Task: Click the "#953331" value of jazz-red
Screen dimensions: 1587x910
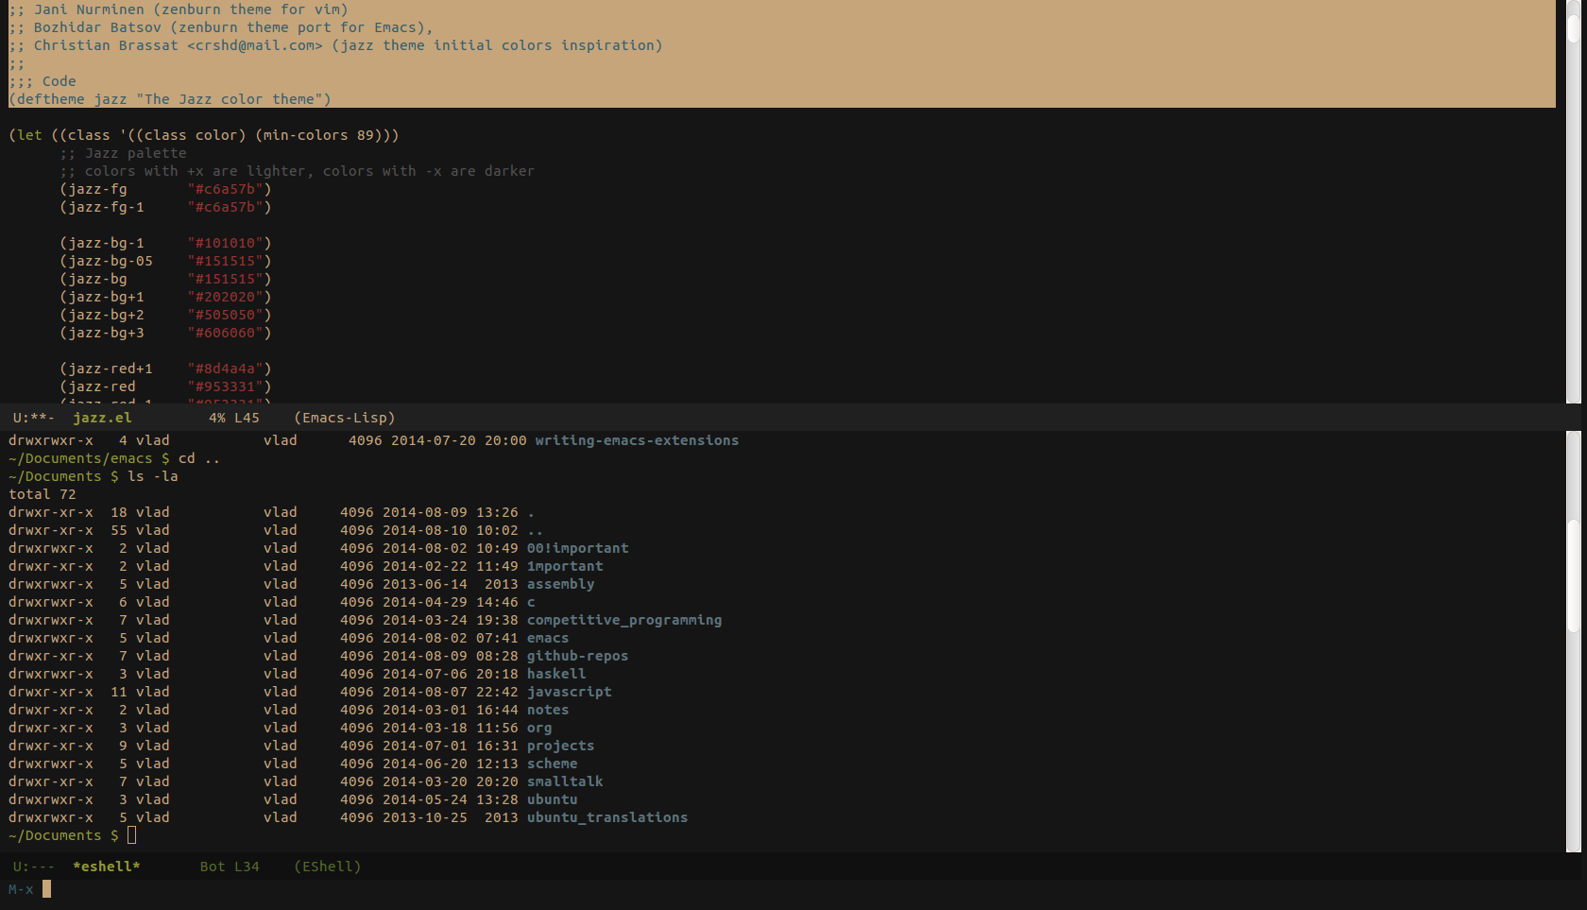Action: 225,386
